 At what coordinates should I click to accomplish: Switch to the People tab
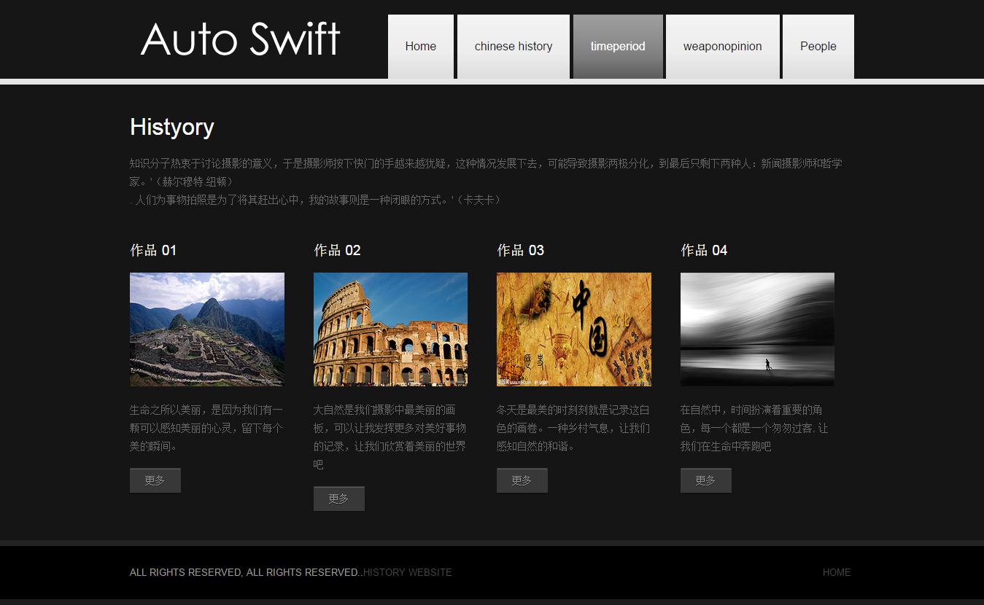[x=818, y=47]
